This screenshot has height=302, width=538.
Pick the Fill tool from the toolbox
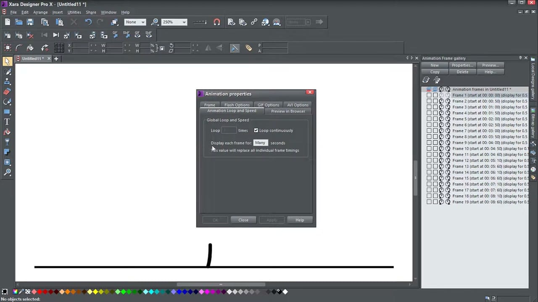7,132
